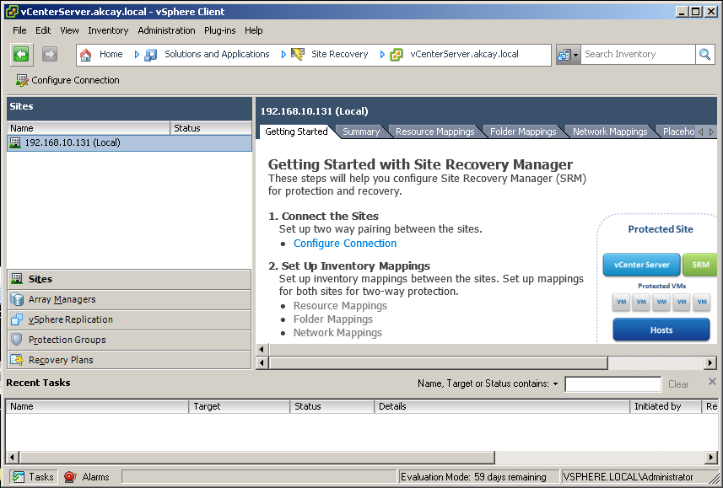Switch to the Resource Mappings tab
The image size is (723, 488).
(434, 131)
